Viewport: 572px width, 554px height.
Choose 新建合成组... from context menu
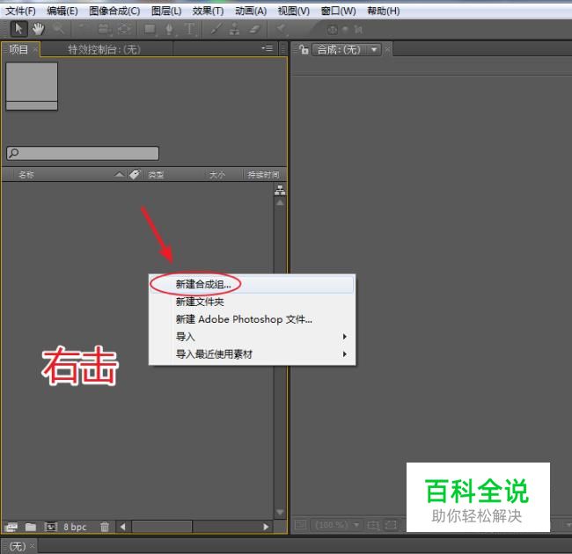[x=252, y=284]
